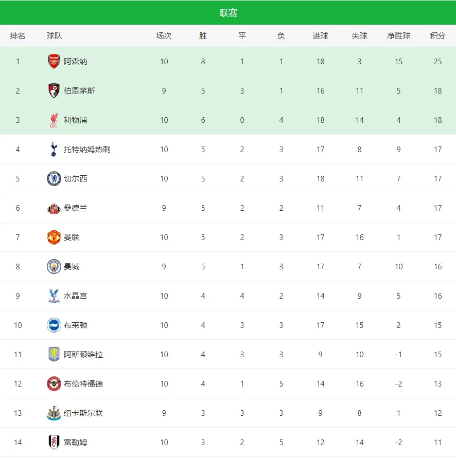The width and height of the screenshot is (456, 459).
Task: Click the Liverpool club crest icon
Action: (54, 120)
